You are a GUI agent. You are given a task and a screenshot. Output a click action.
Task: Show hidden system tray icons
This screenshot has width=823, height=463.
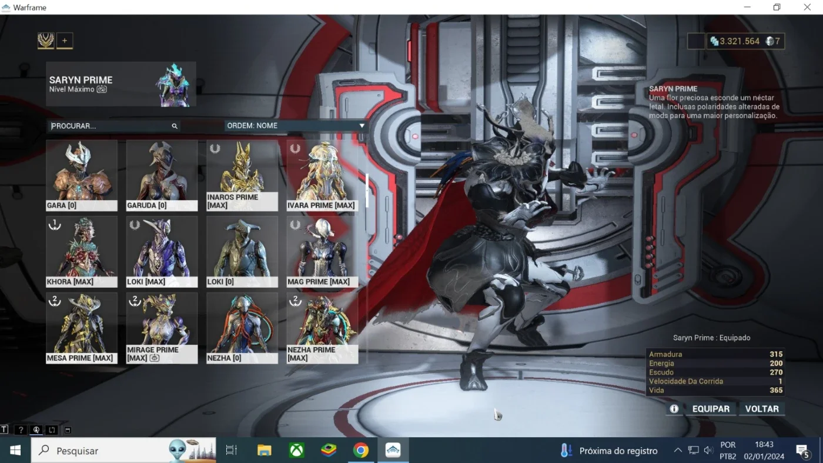tap(678, 451)
